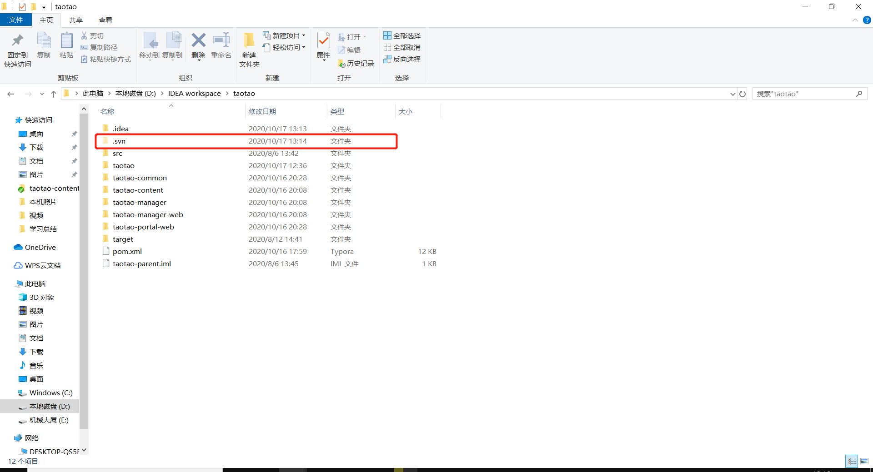The width and height of the screenshot is (873, 472).
Task: Open recent locations dropdown arrow
Action: pos(42,94)
